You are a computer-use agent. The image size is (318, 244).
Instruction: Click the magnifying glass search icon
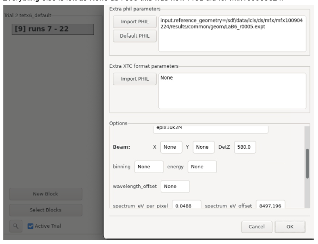pyautogui.click(x=16, y=226)
